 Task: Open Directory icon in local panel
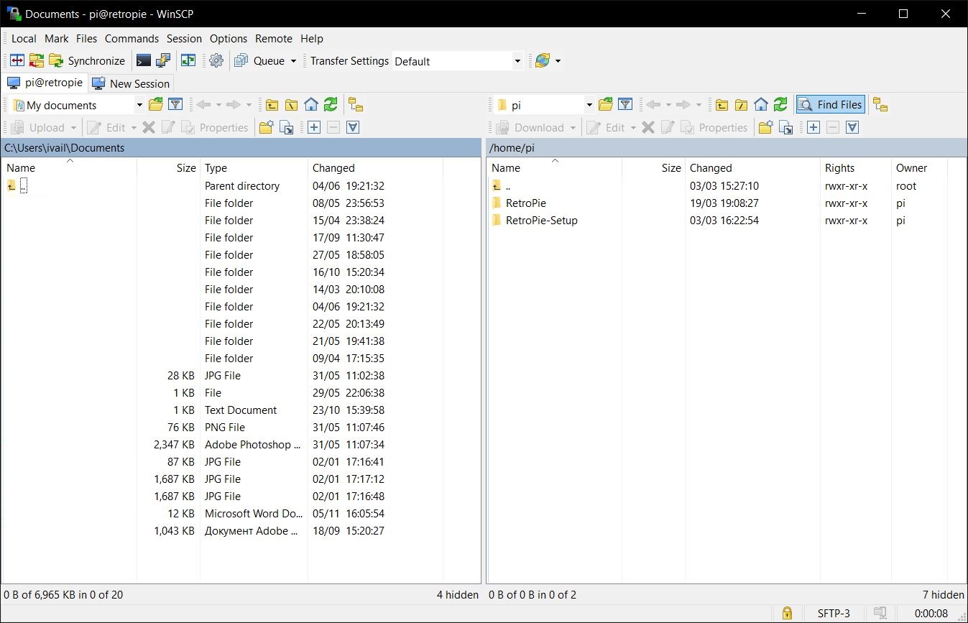(156, 105)
